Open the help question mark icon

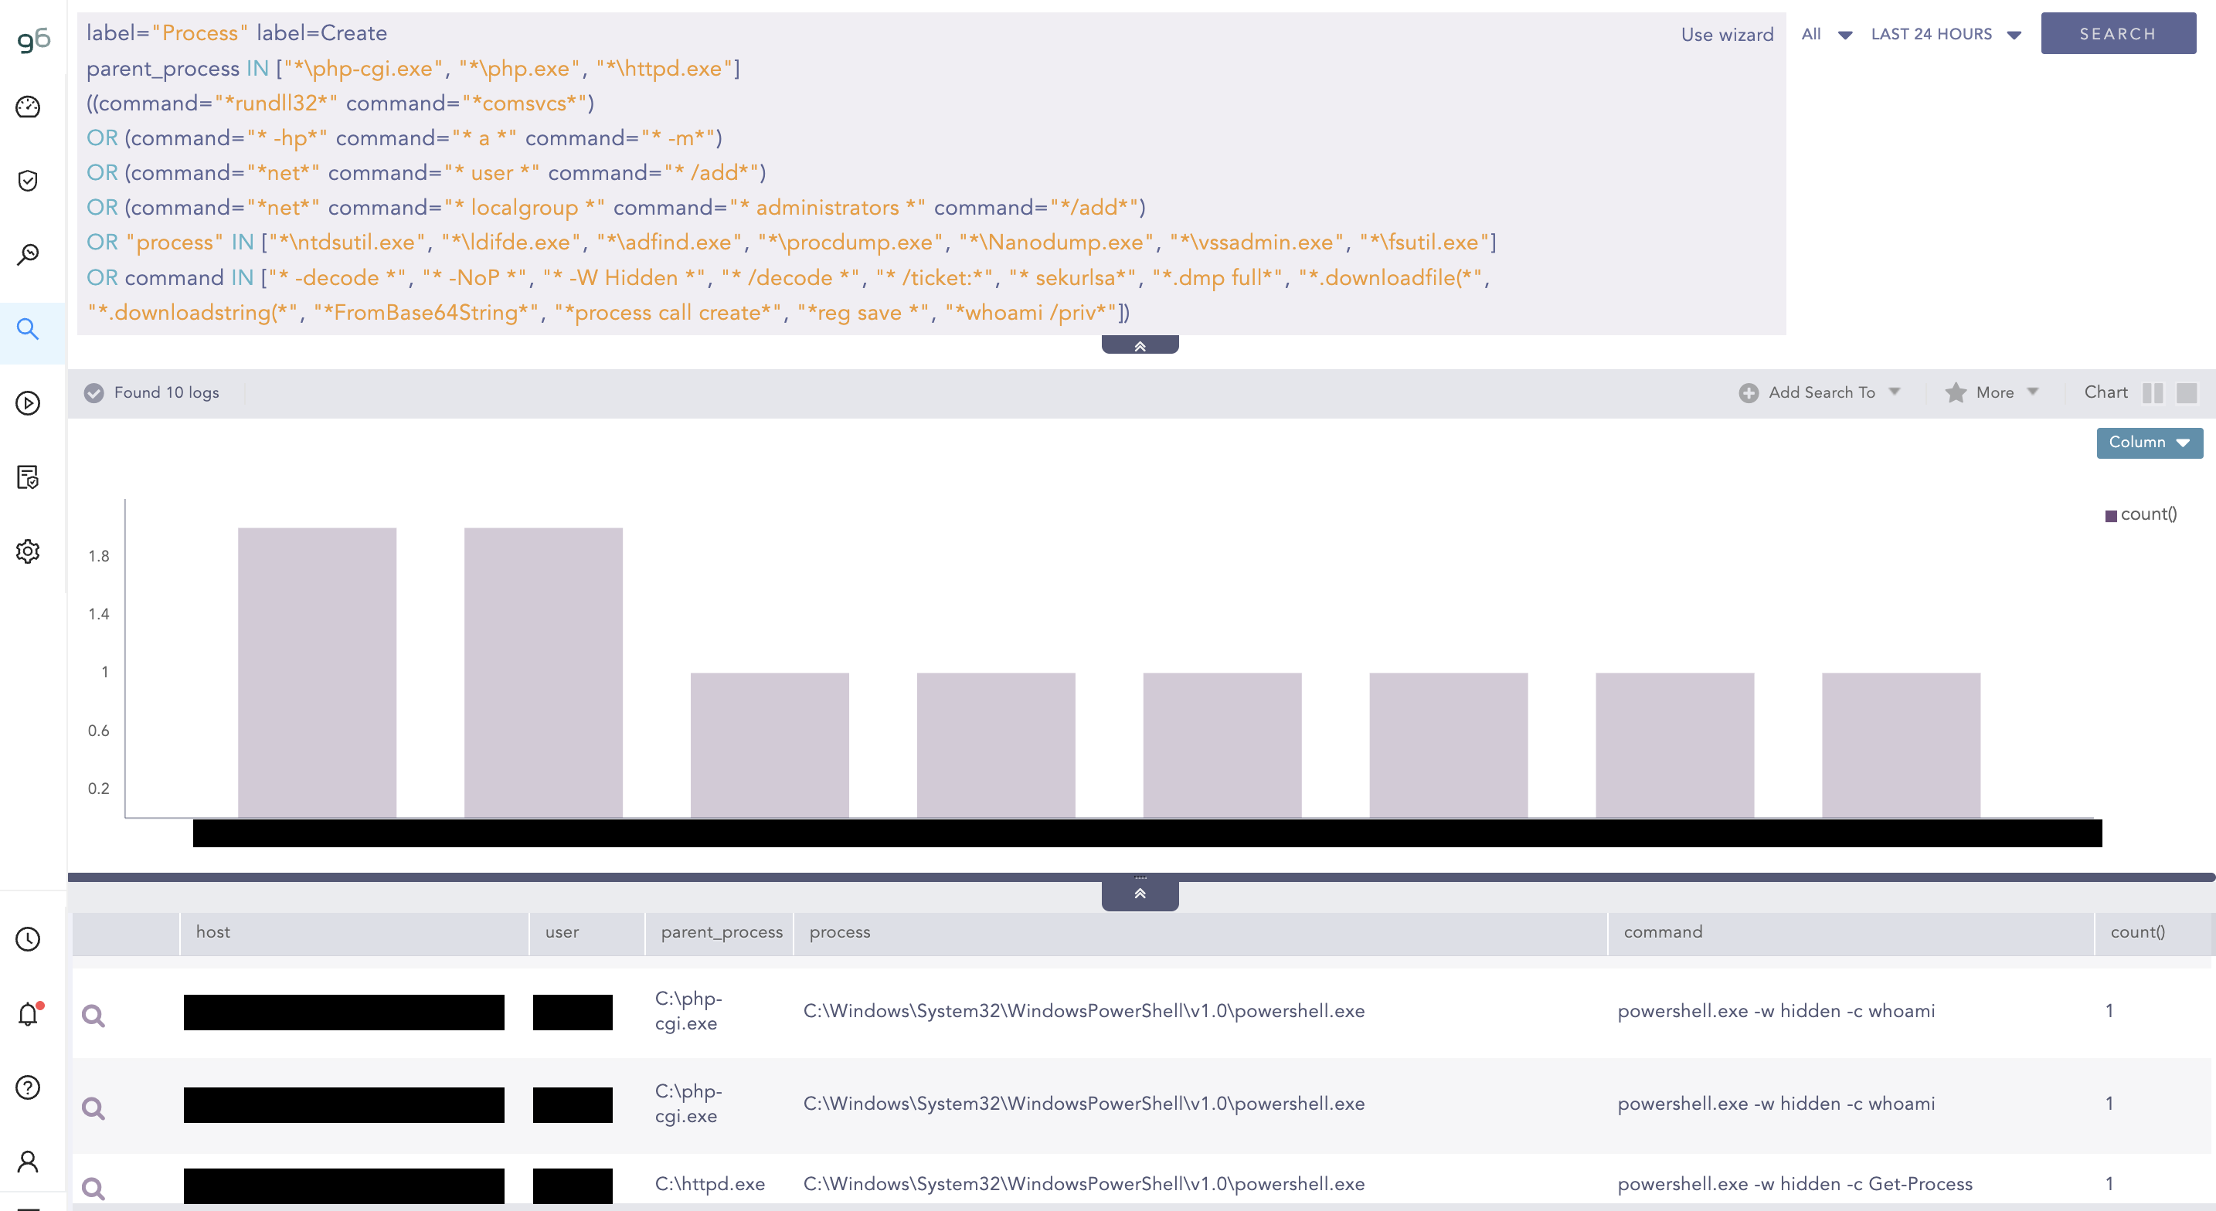pos(29,1088)
